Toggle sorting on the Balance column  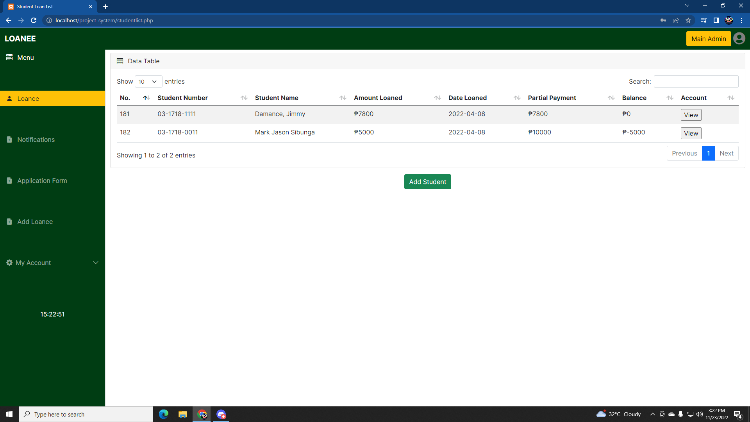tap(669, 98)
